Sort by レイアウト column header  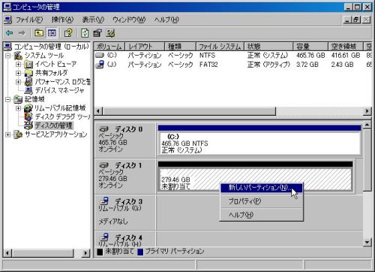(x=145, y=47)
